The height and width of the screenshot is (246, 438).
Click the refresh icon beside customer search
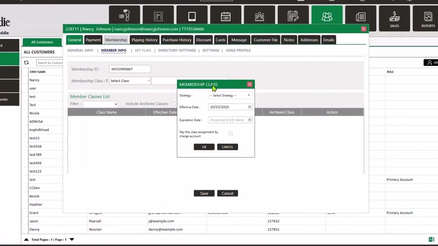[26, 63]
